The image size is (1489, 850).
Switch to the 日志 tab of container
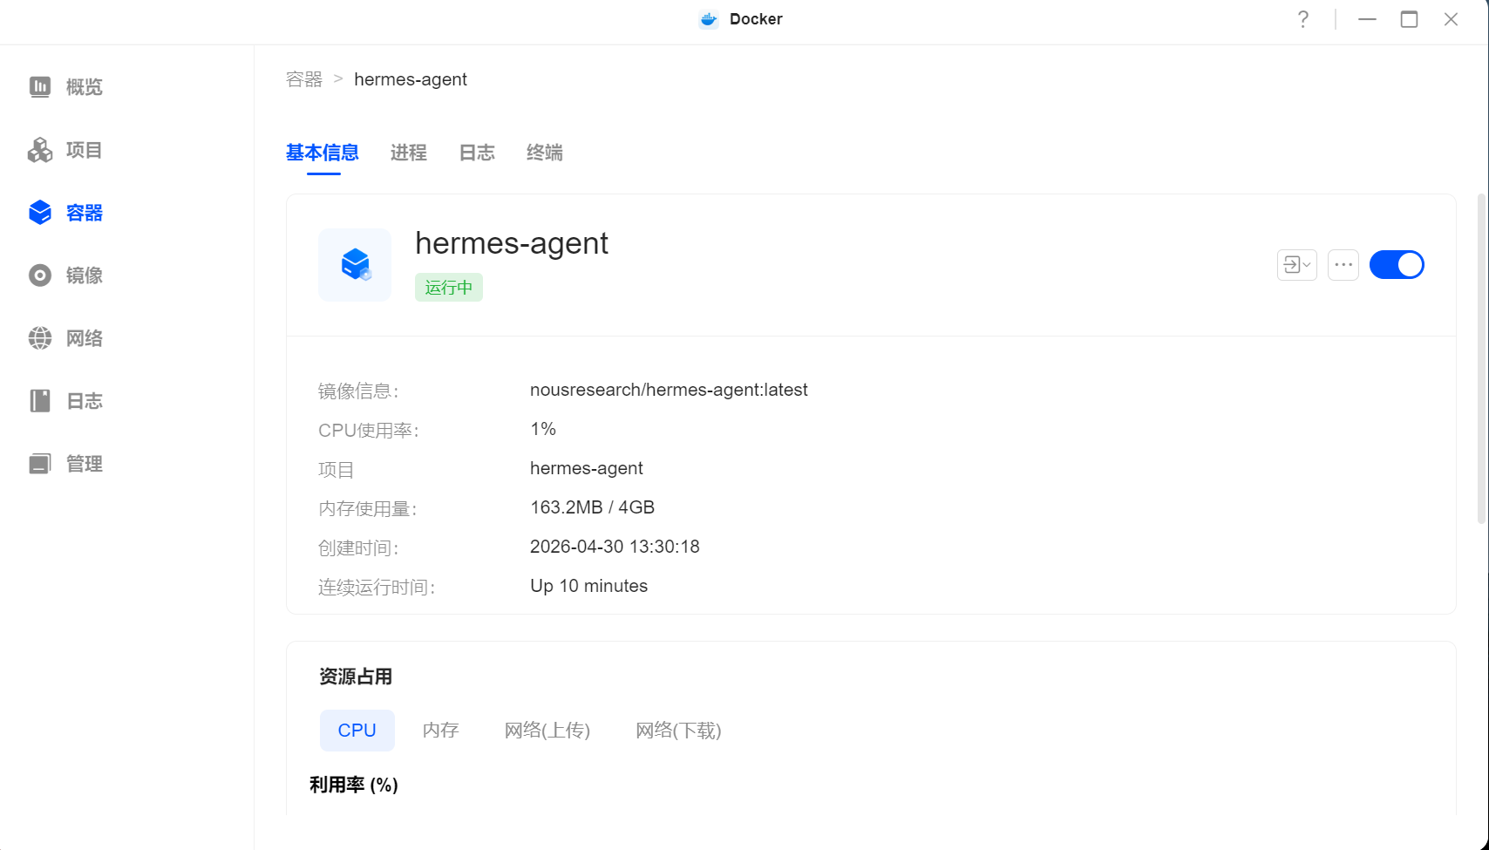[477, 153]
